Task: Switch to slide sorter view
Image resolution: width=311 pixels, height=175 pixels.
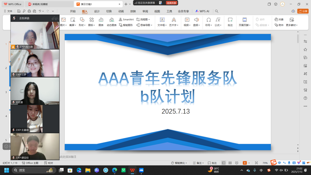Action: [x=230, y=163]
